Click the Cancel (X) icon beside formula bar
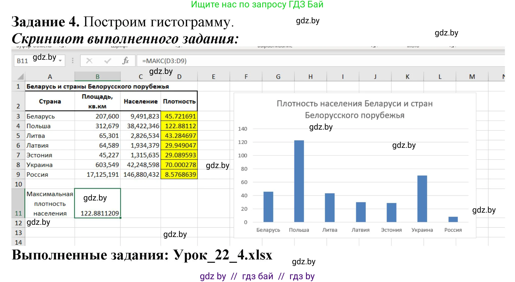The width and height of the screenshot is (515, 282). (89, 61)
